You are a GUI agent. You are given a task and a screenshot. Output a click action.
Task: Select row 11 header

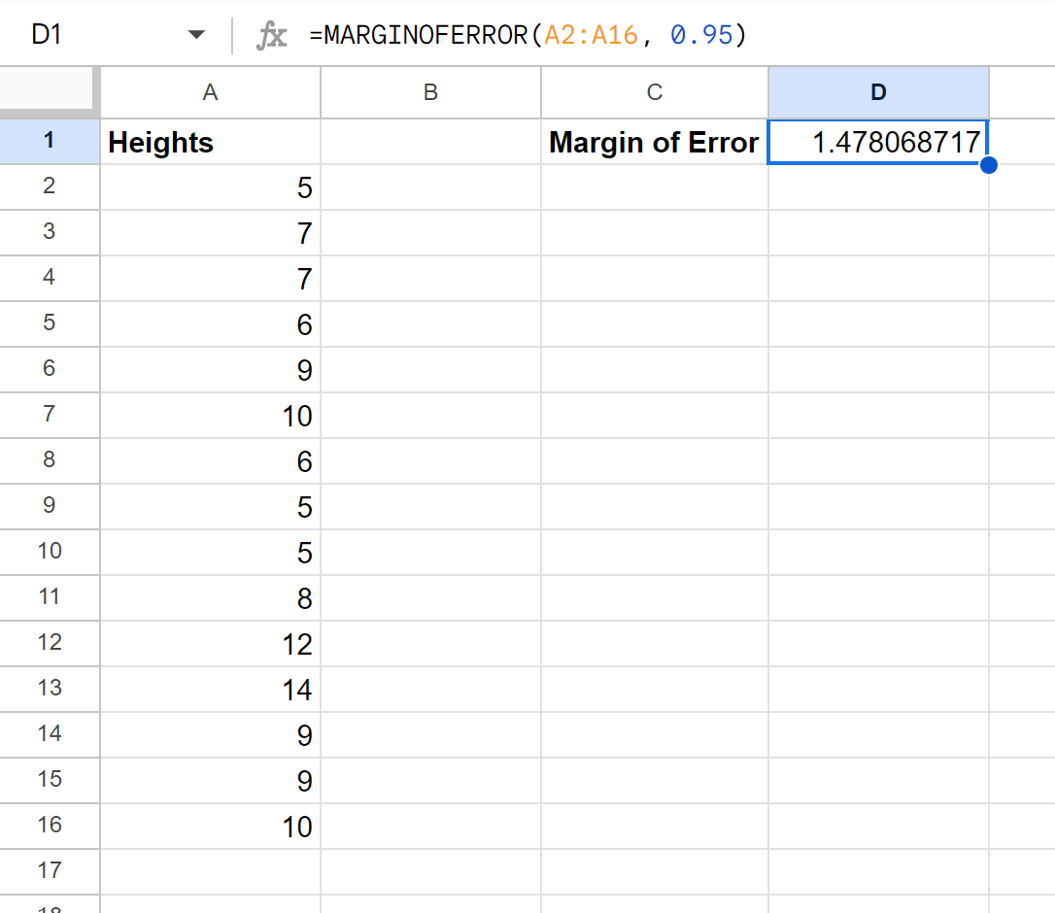50,597
